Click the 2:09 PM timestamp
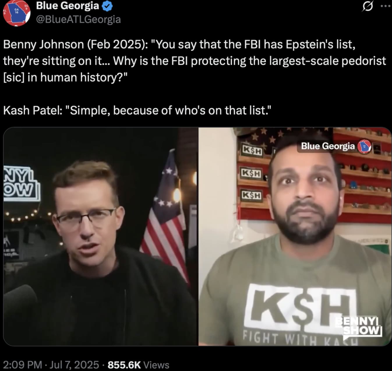 coord(22,365)
